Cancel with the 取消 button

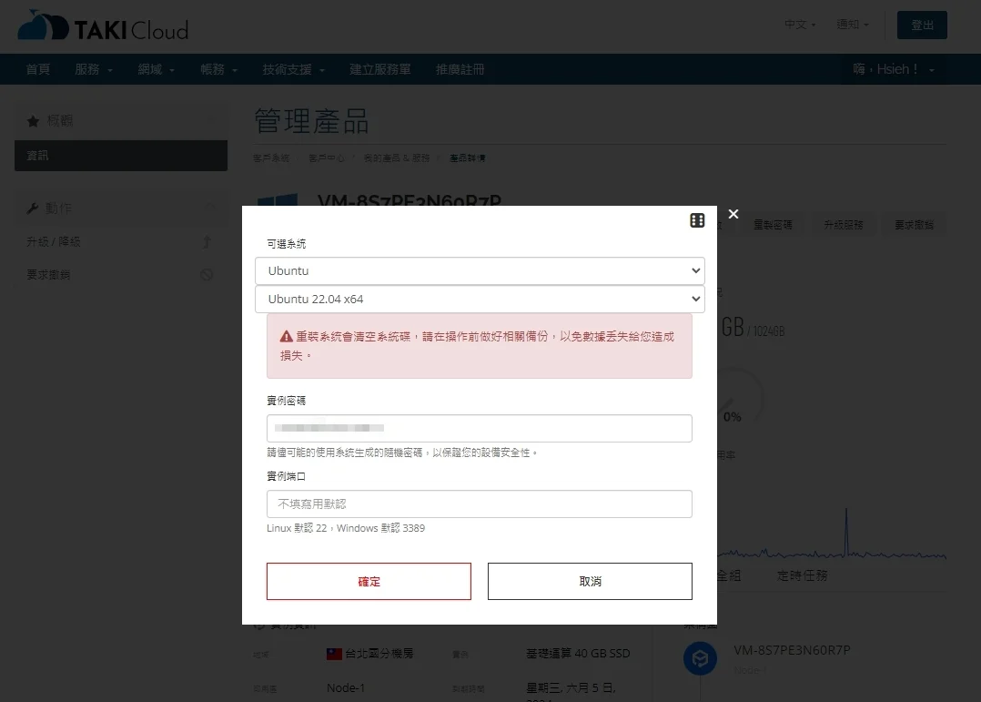point(590,581)
